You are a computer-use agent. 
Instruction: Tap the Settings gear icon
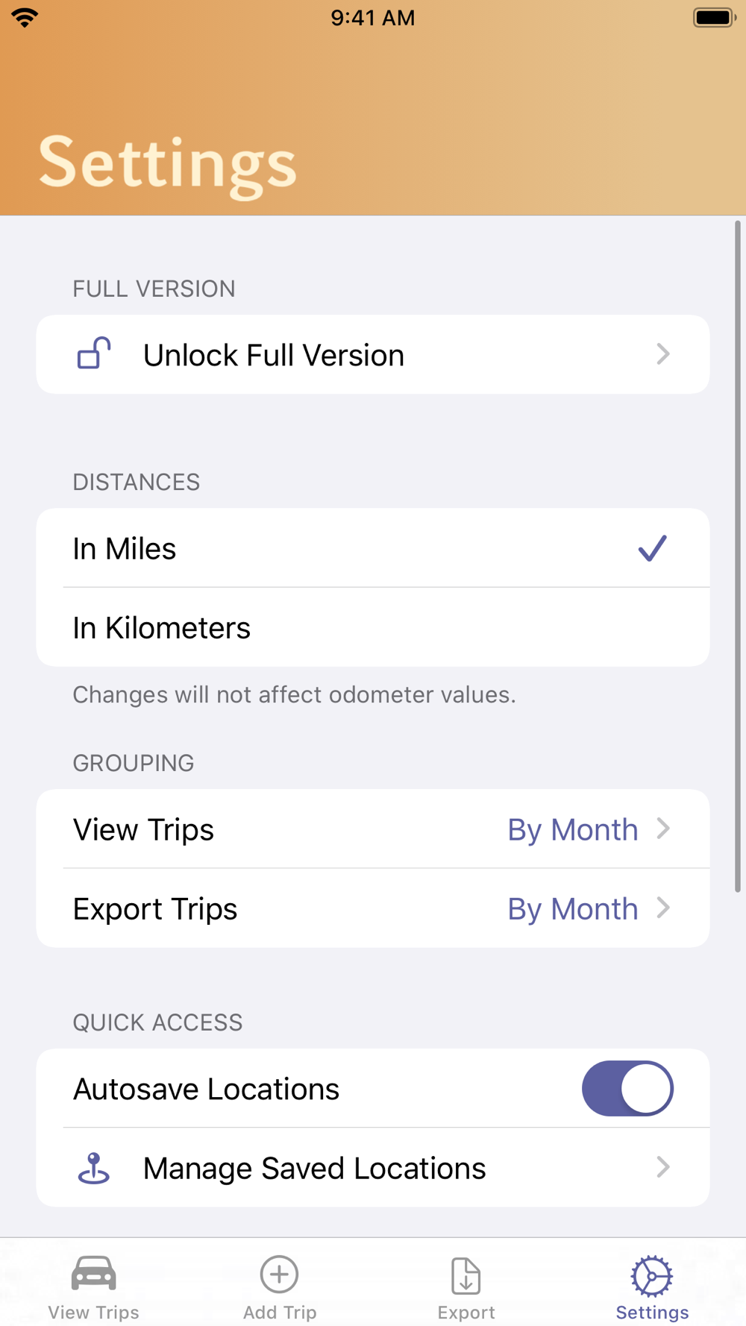(652, 1276)
